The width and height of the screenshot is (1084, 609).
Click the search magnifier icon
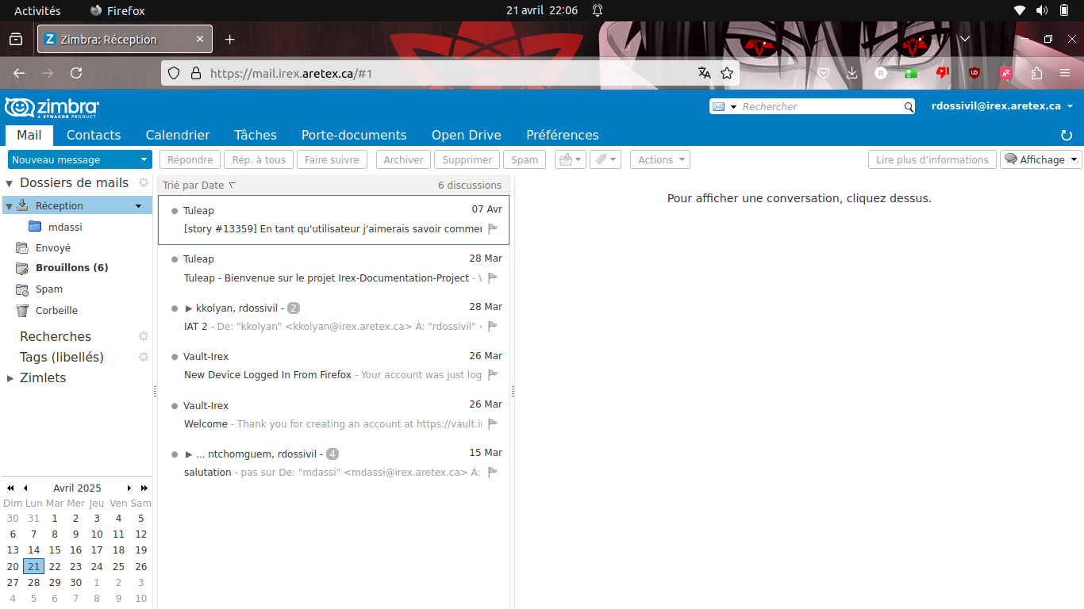pos(909,106)
